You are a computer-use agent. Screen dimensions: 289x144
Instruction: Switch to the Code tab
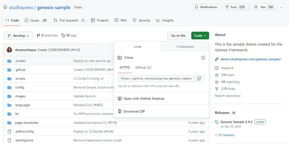[12, 20]
